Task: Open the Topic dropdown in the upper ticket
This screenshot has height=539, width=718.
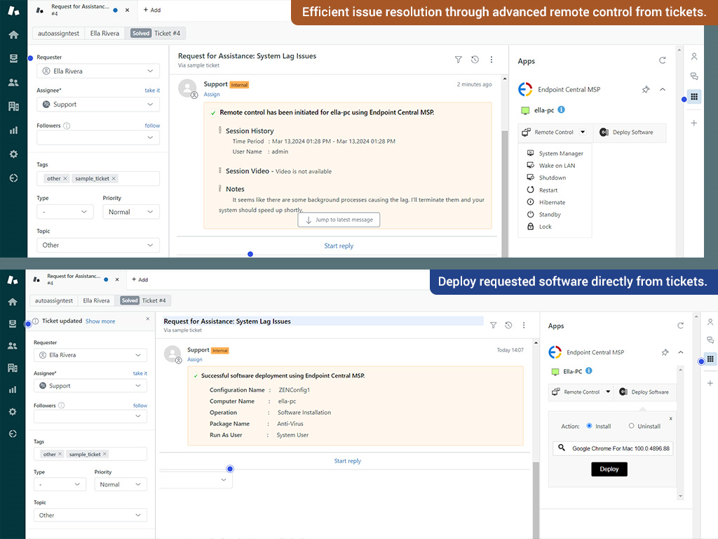Action: click(97, 245)
